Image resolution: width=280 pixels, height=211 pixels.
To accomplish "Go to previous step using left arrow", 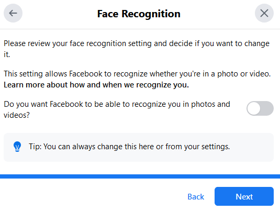I will pyautogui.click(x=13, y=13).
